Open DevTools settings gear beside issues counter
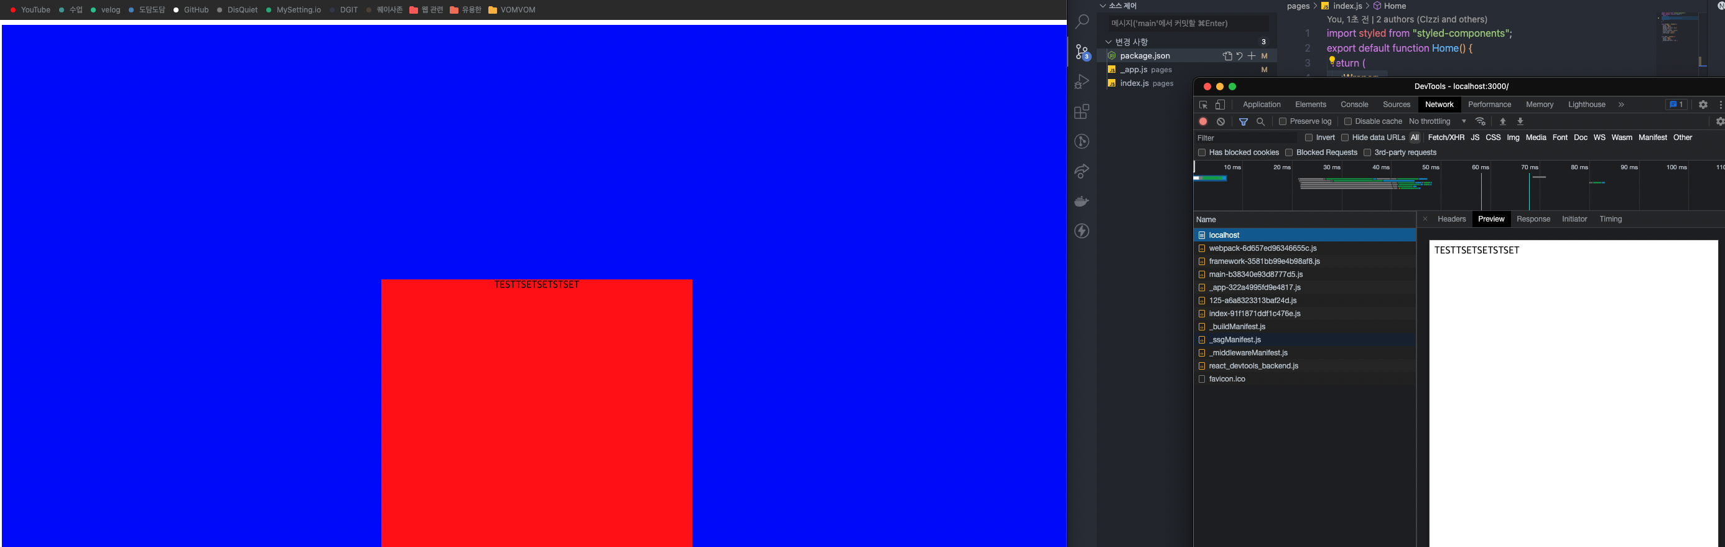The width and height of the screenshot is (1725, 547). pos(1703,105)
